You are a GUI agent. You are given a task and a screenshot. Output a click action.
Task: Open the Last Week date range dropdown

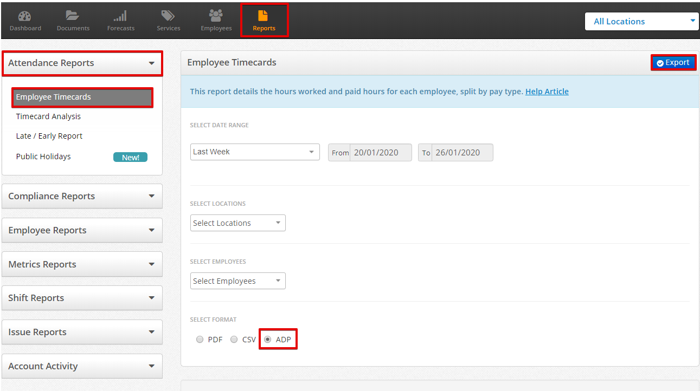[255, 152]
